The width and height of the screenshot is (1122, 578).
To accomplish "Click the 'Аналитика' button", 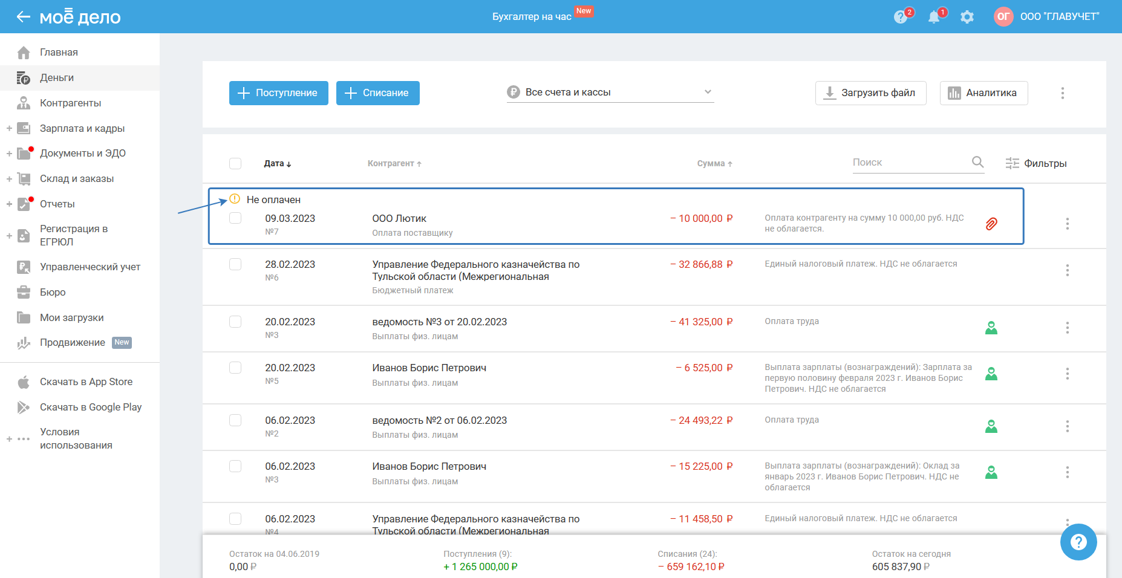I will [x=983, y=93].
